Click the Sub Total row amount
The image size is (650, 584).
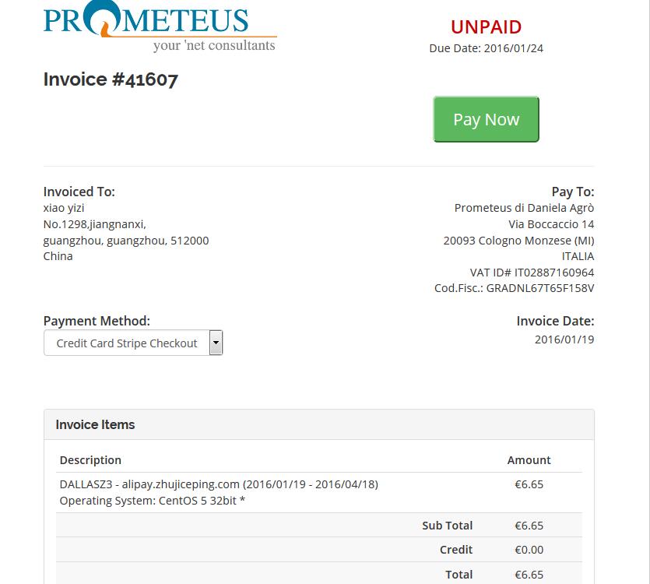[x=529, y=526]
